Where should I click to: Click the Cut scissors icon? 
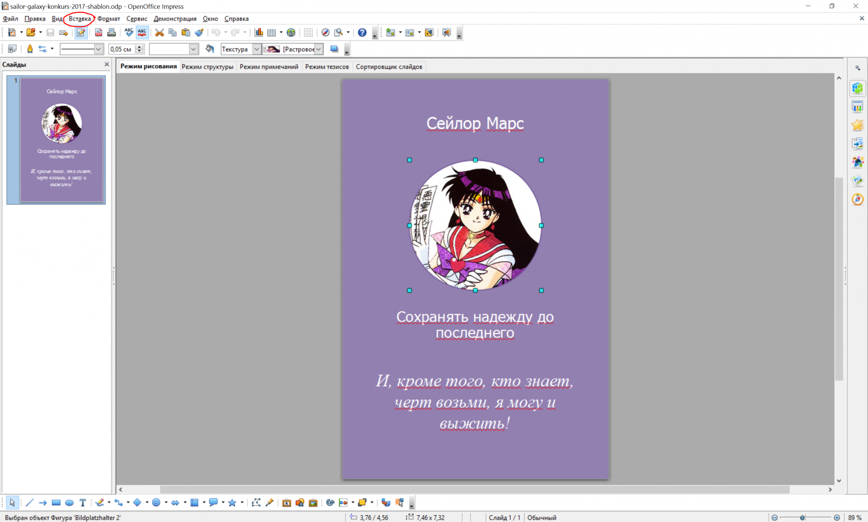click(159, 33)
